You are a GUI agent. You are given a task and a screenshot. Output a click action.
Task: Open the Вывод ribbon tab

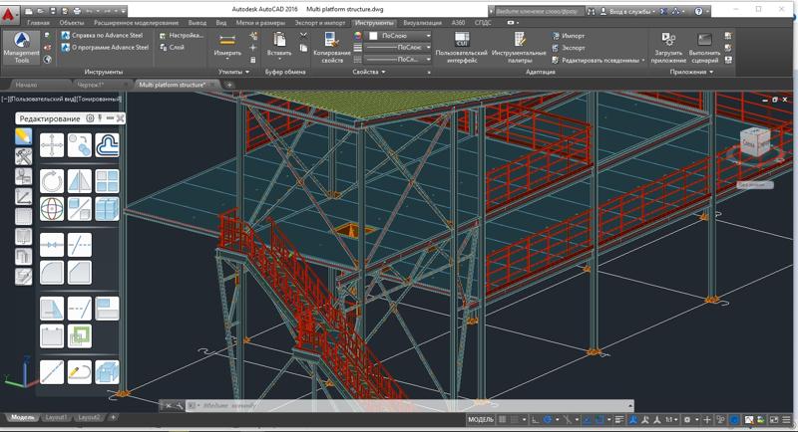(x=197, y=23)
